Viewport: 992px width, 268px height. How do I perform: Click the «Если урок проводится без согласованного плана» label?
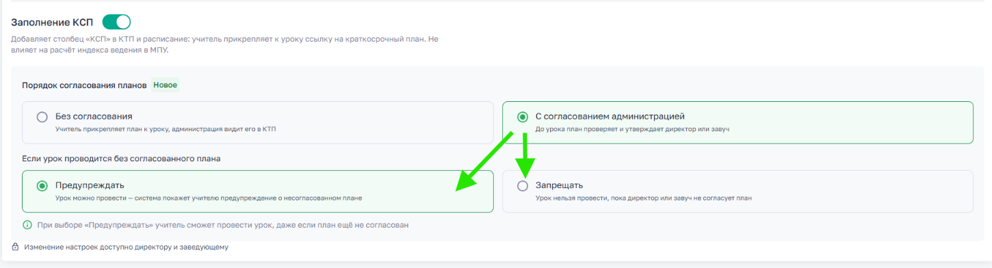122,159
